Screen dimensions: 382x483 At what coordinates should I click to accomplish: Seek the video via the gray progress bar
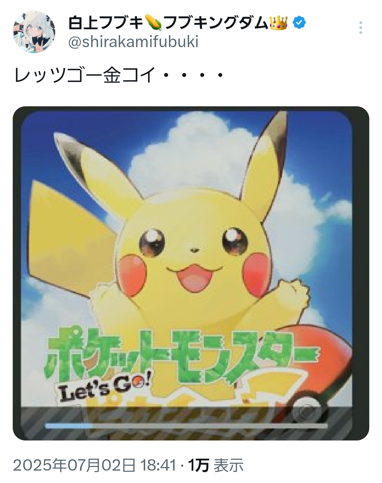click(x=186, y=426)
